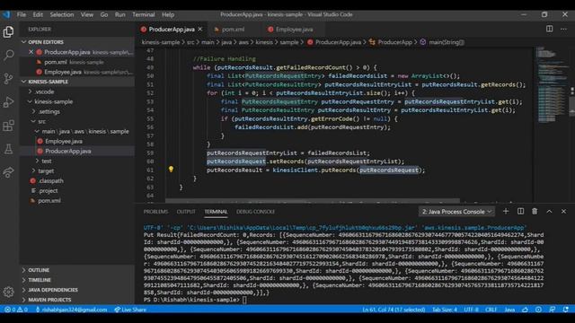The width and height of the screenshot is (575, 323).
Task: Click the errors and warnings status indicator
Action: [16, 310]
